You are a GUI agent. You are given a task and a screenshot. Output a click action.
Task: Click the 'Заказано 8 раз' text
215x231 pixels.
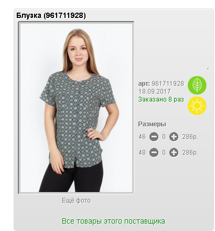tap(161, 99)
